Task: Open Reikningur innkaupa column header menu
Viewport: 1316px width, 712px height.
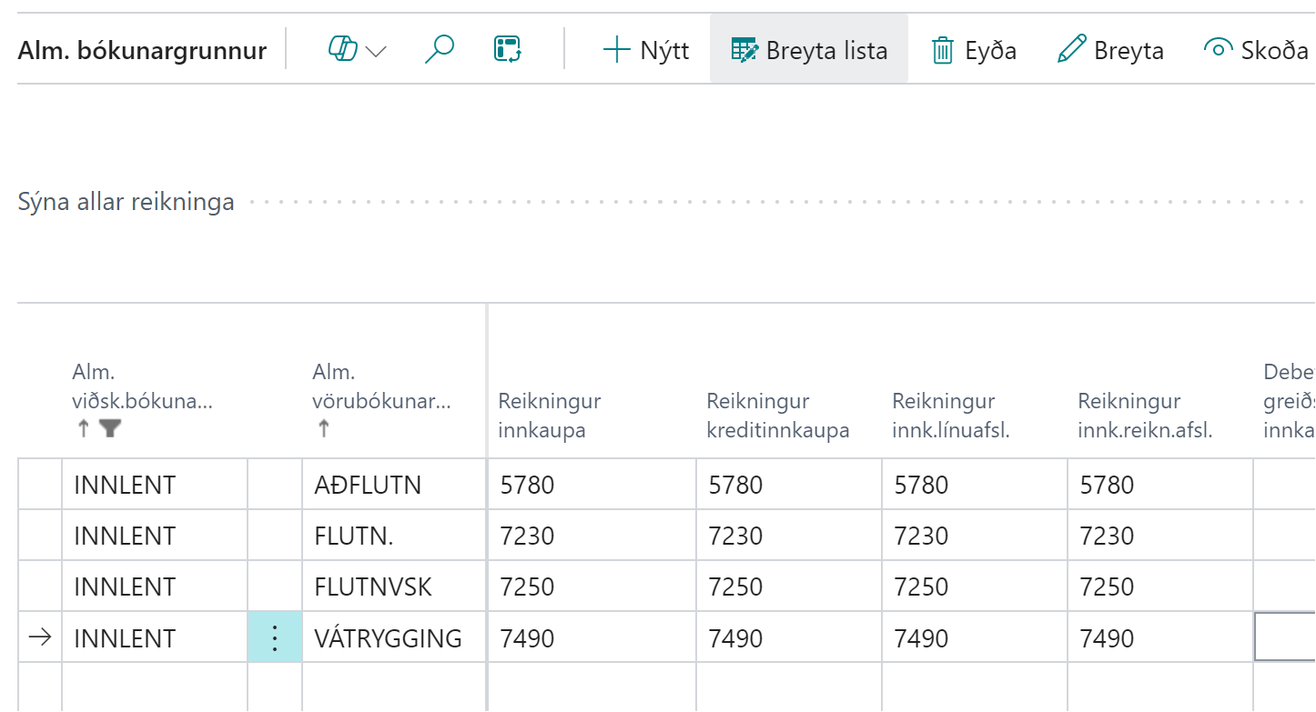Action: [550, 416]
